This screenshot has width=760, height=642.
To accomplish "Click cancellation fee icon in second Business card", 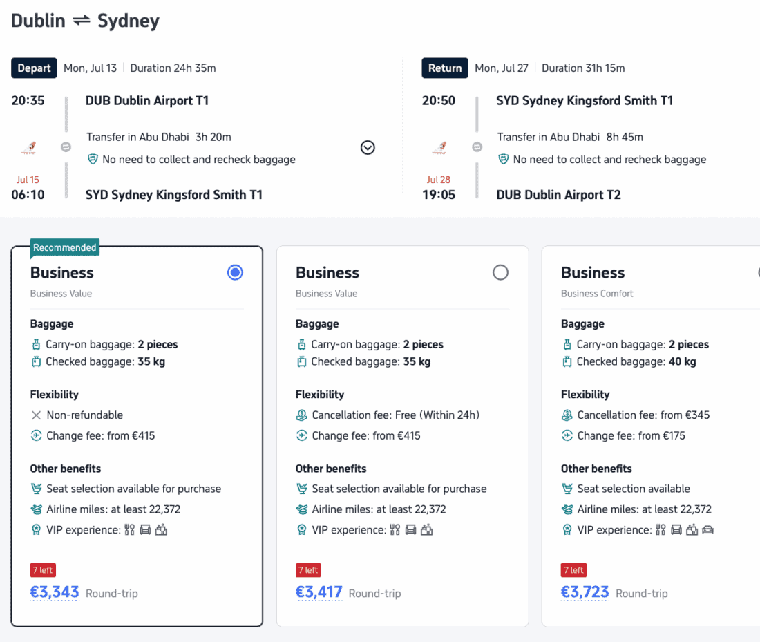I will click(301, 415).
